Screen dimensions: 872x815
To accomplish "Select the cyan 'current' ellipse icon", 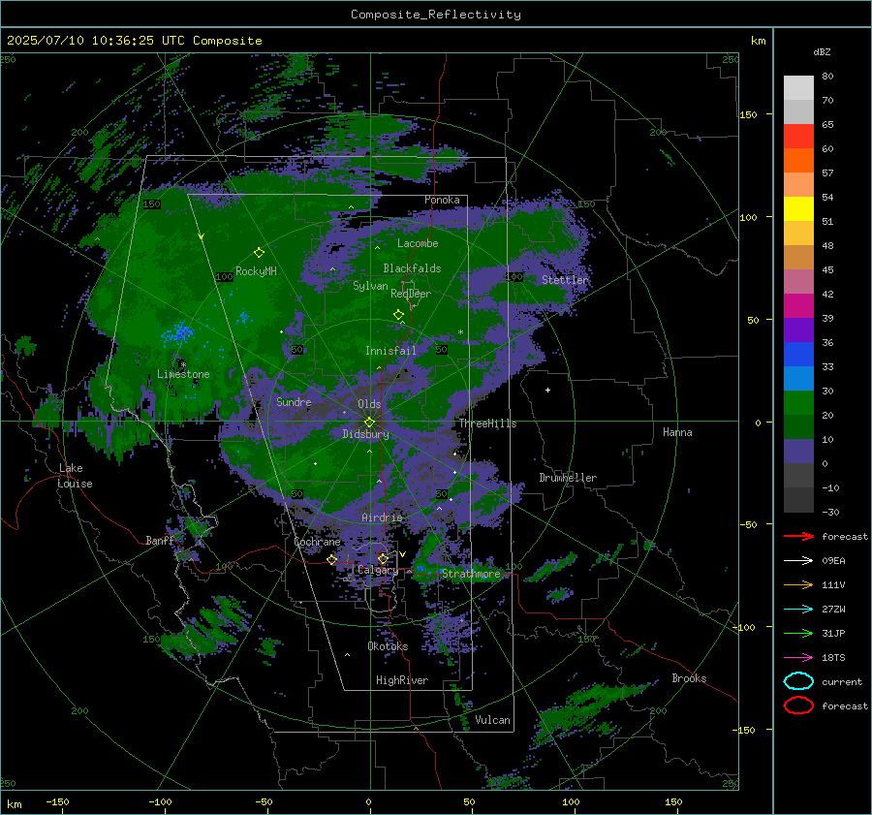I will click(798, 681).
